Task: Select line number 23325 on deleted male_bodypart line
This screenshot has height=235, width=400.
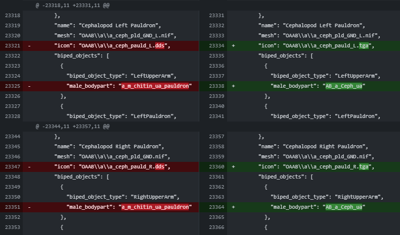Action: tap(13, 86)
